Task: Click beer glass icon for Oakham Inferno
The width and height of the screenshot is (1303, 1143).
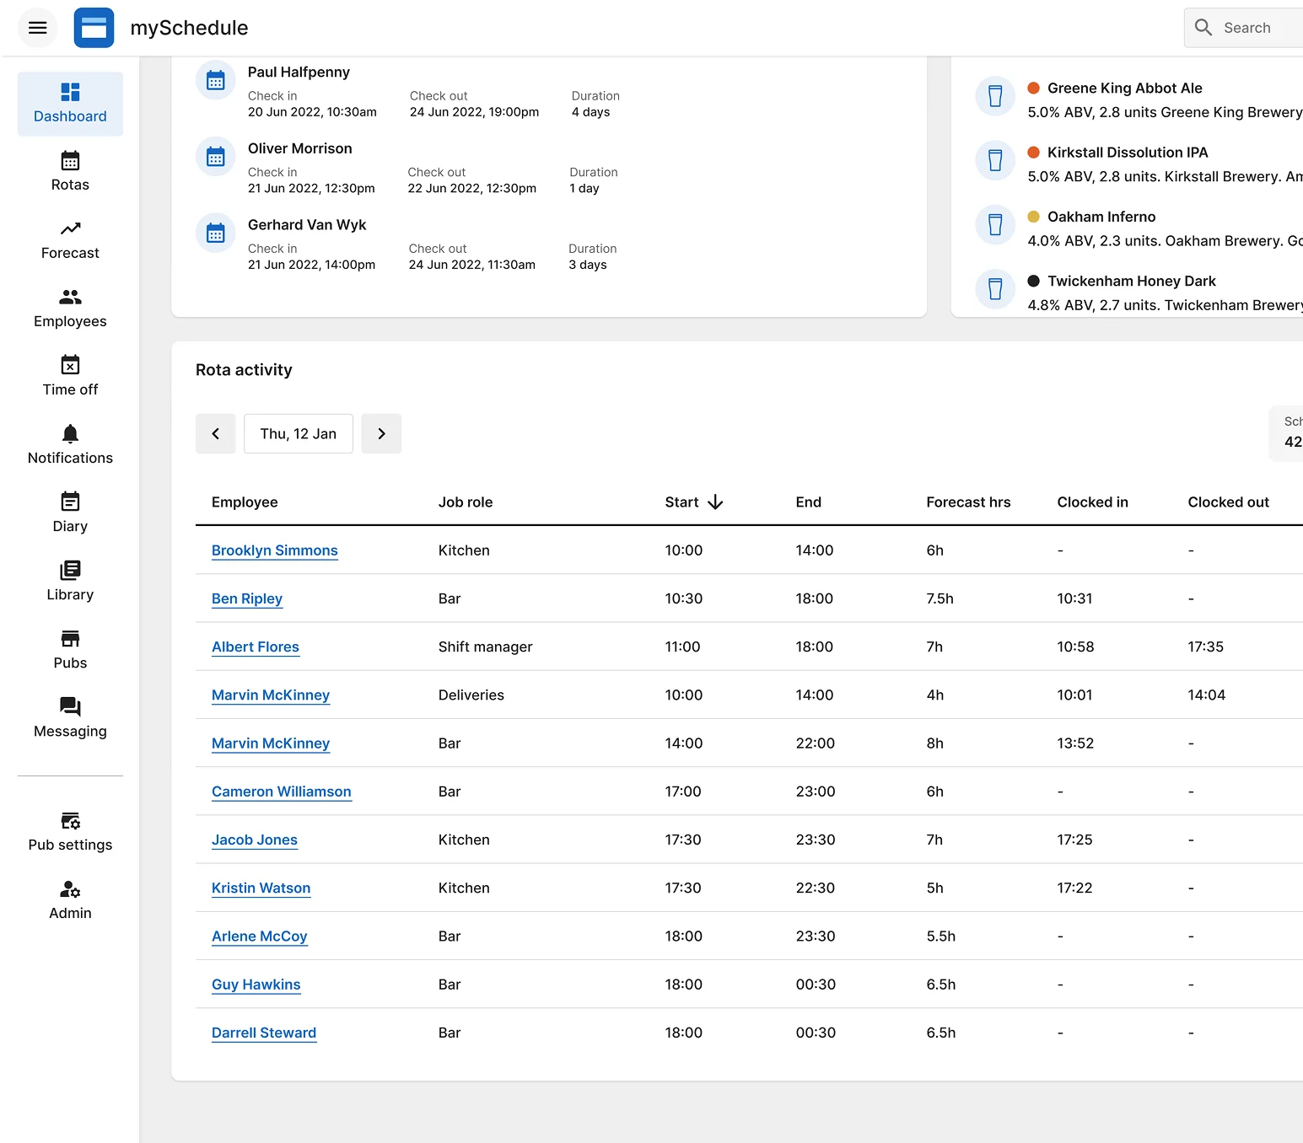Action: click(x=995, y=225)
